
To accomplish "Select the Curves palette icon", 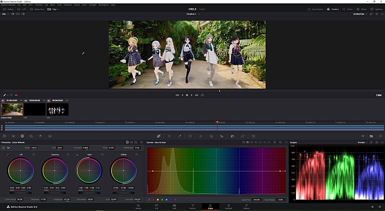I will [x=159, y=137].
